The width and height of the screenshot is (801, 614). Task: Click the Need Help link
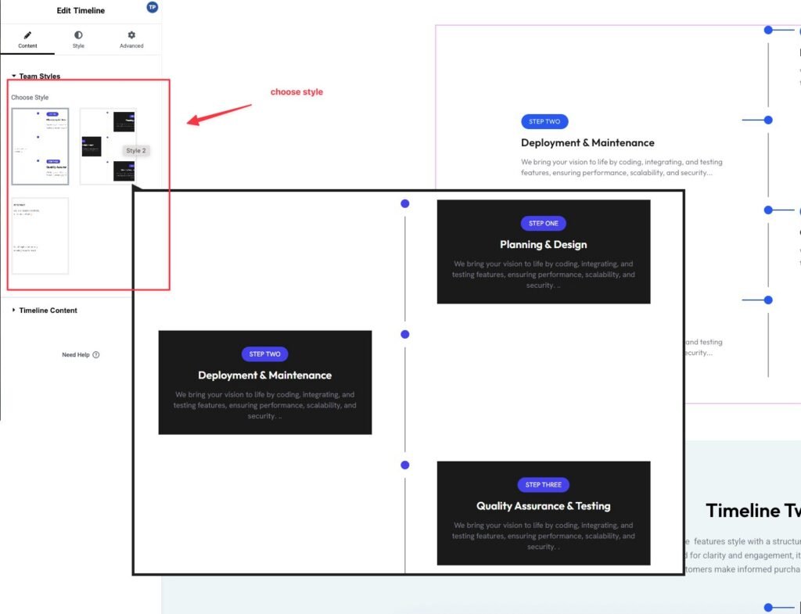(75, 355)
